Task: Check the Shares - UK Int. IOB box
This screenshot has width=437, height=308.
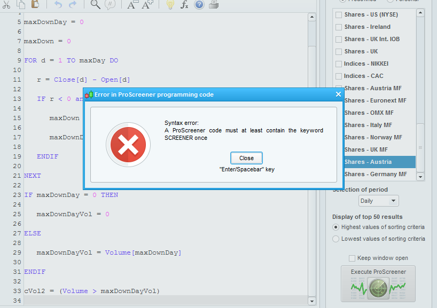Action: click(339, 40)
